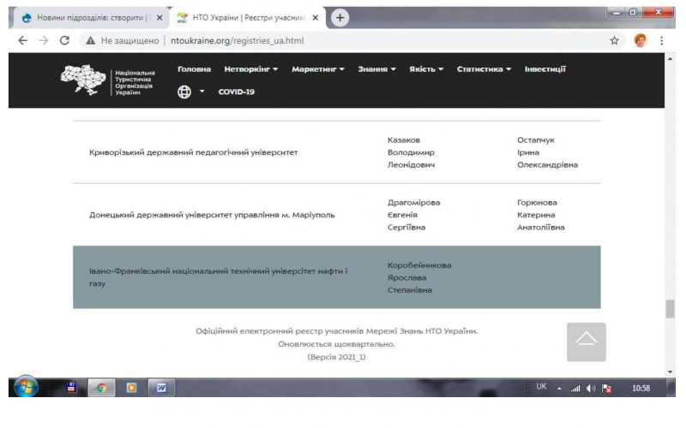686x428 pixels.
Task: Reload the page with the refresh icon
Action: (65, 40)
